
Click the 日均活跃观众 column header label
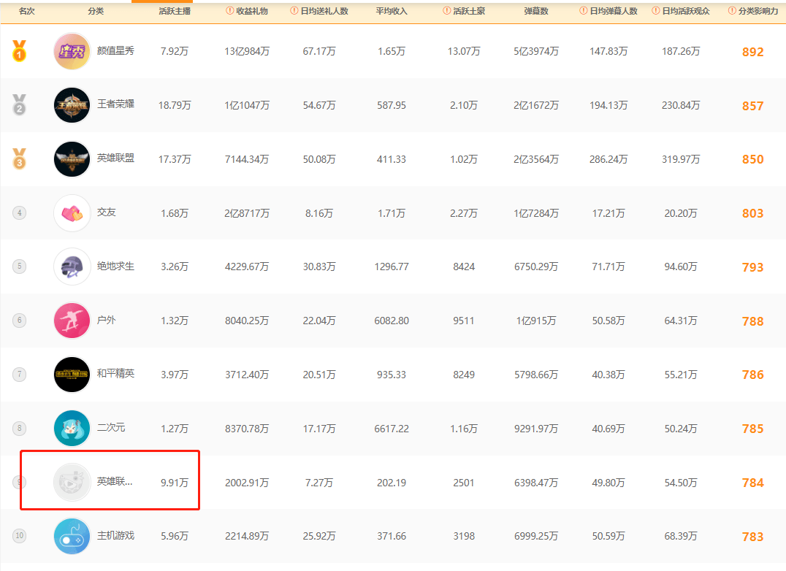686,11
